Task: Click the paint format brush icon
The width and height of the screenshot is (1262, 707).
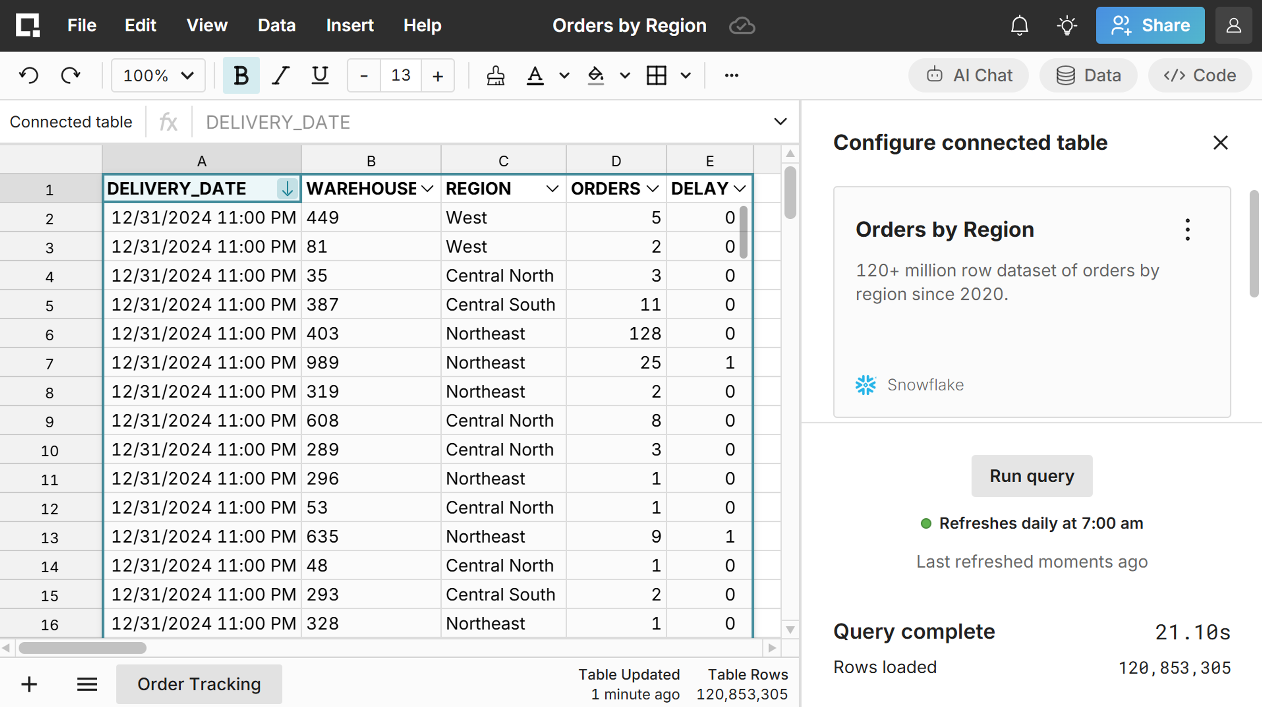Action: pyautogui.click(x=495, y=76)
